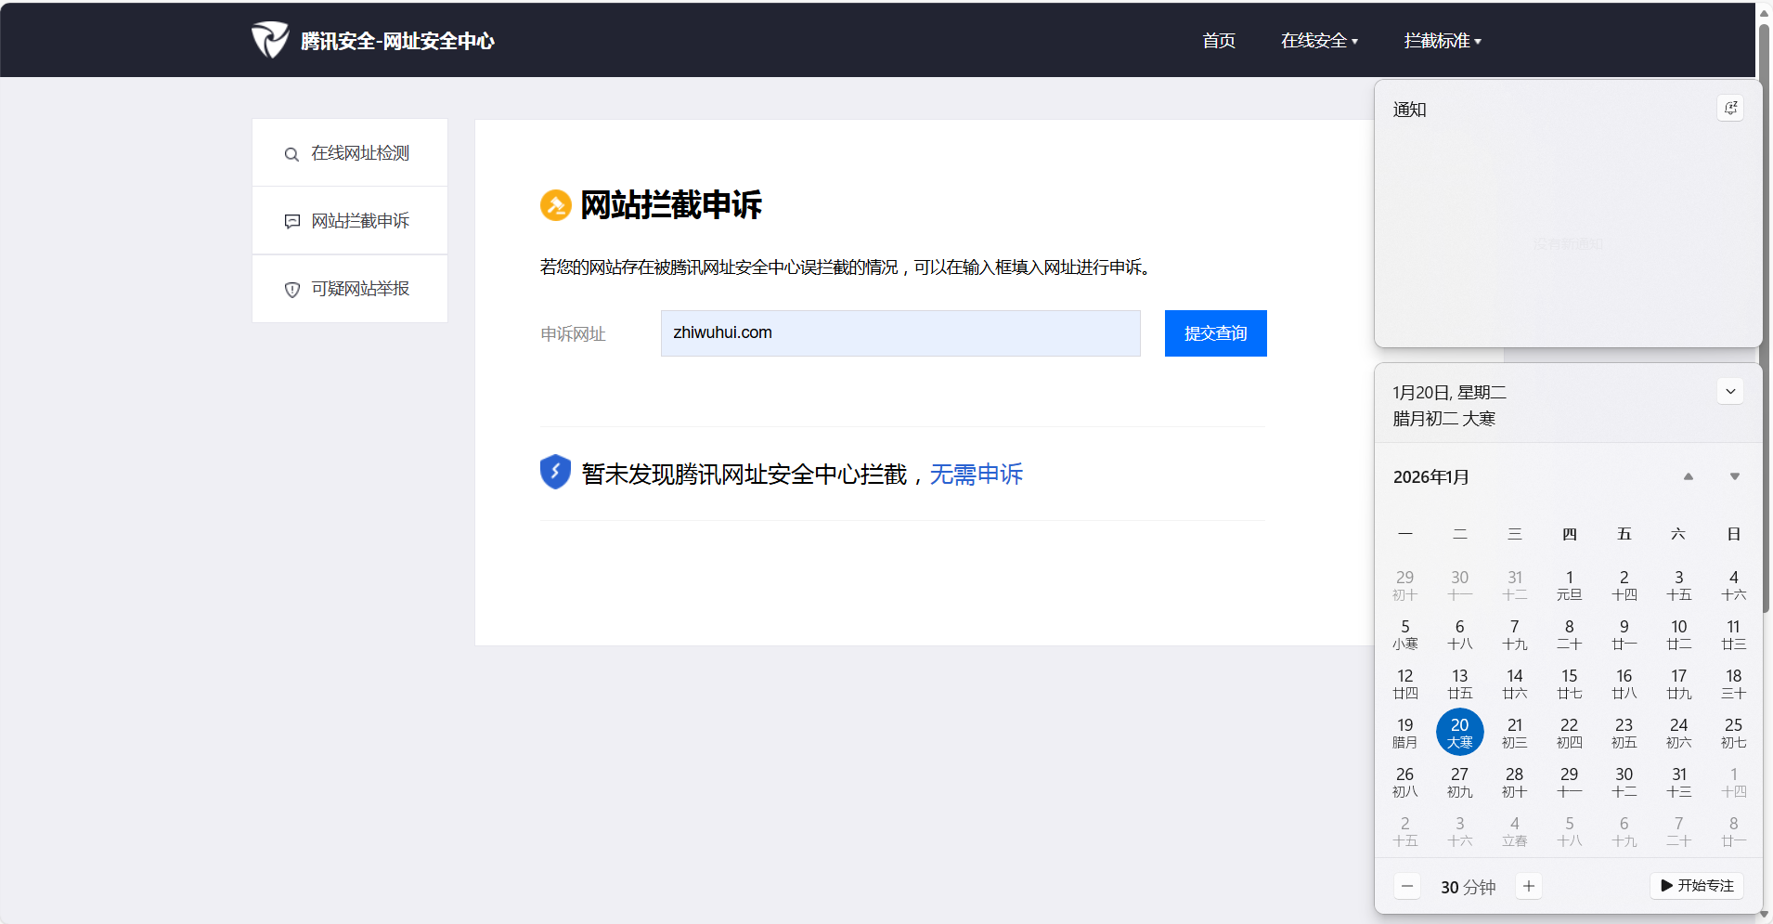Viewport: 1773px width, 924px height.
Task: Expand the 在线安全 dropdown menu
Action: click(1319, 41)
